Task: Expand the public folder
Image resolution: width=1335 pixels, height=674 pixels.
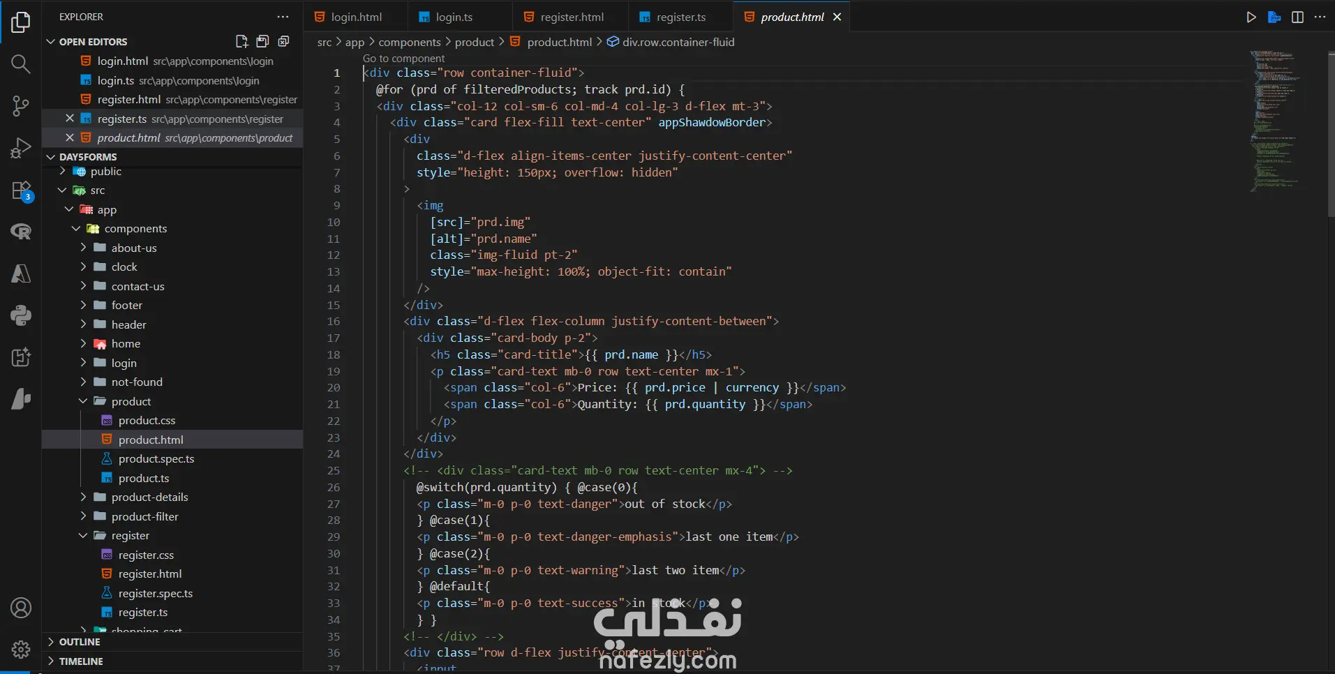Action: [63, 171]
